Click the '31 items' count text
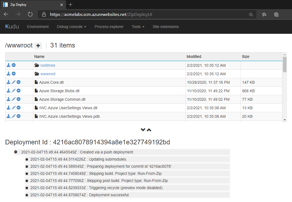This screenshot has height=202, width=292. 63,45
